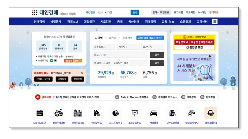Select the 경매 radio button
The image size is (248, 139).
coord(95,63)
